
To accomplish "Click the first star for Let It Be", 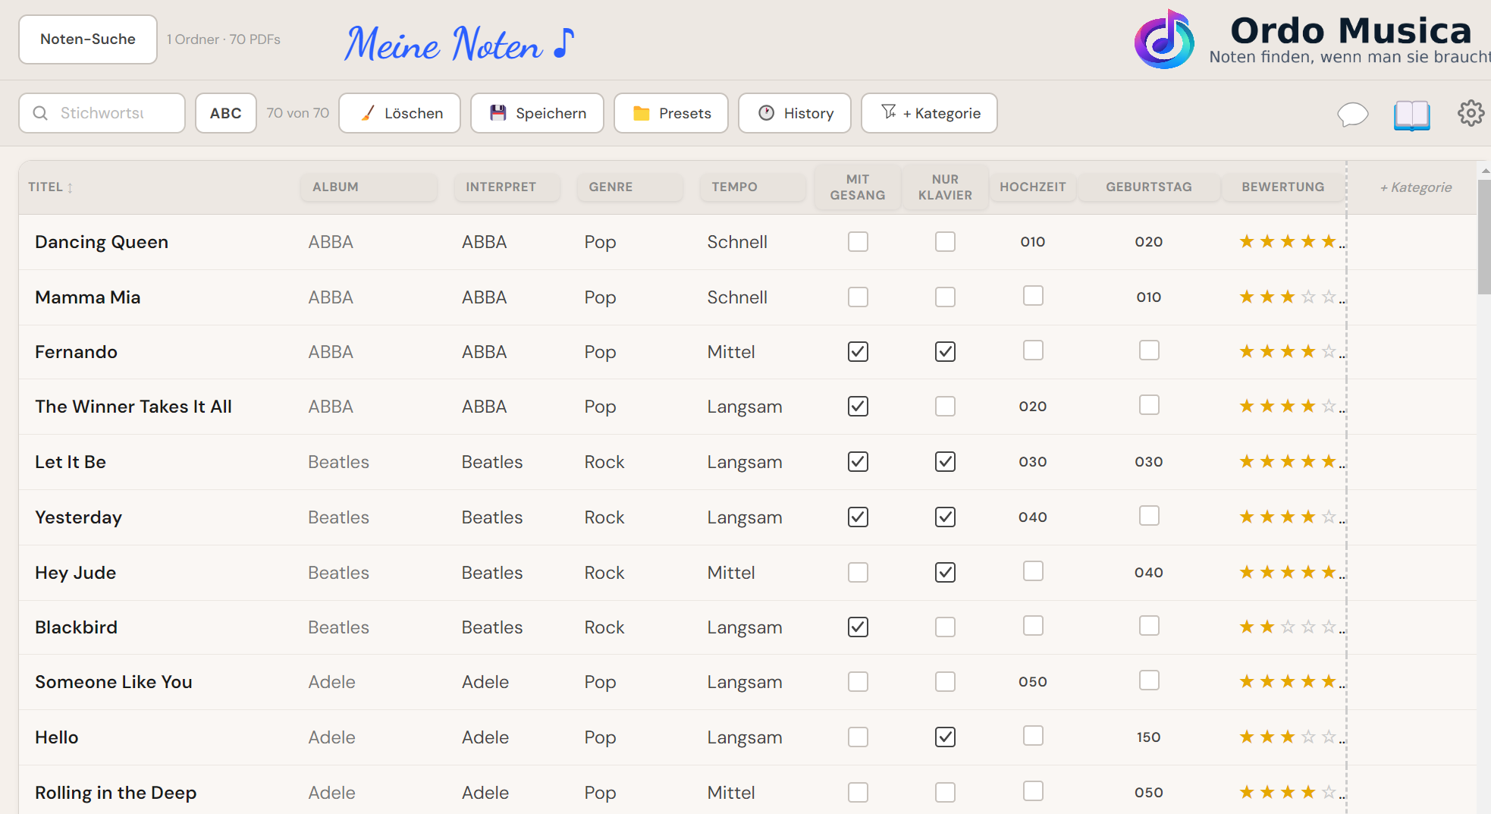I will click(x=1247, y=461).
